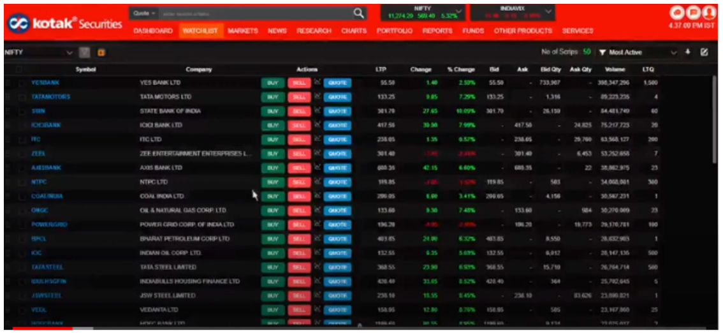Select the TATAMOTORS row checkbox
Image resolution: width=723 pixels, height=333 pixels.
[x=22, y=97]
